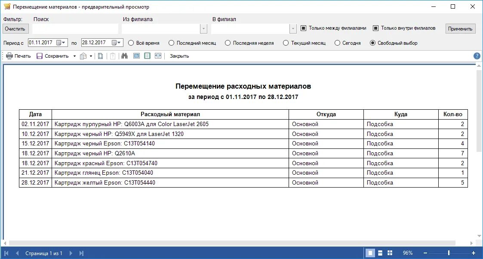
Task: Click the greyed-out clipboard parameters icon
Action: coord(113,56)
